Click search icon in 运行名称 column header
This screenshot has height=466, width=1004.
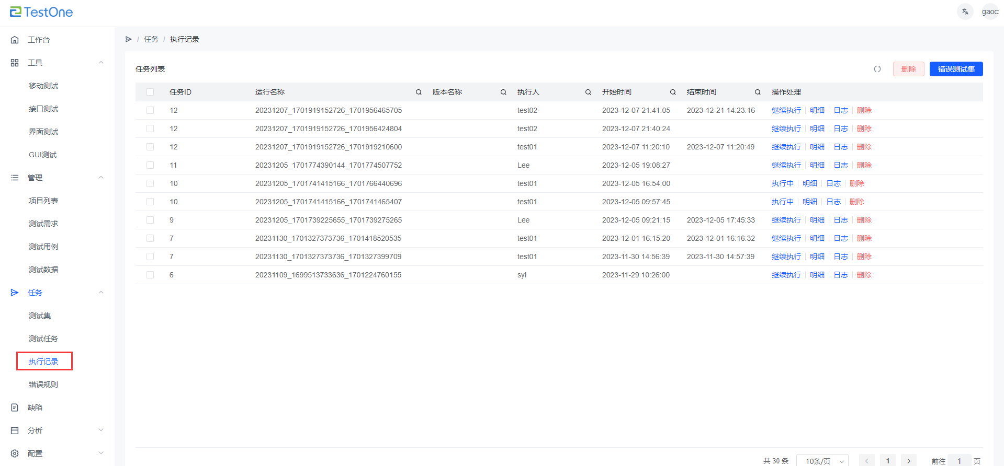(419, 92)
